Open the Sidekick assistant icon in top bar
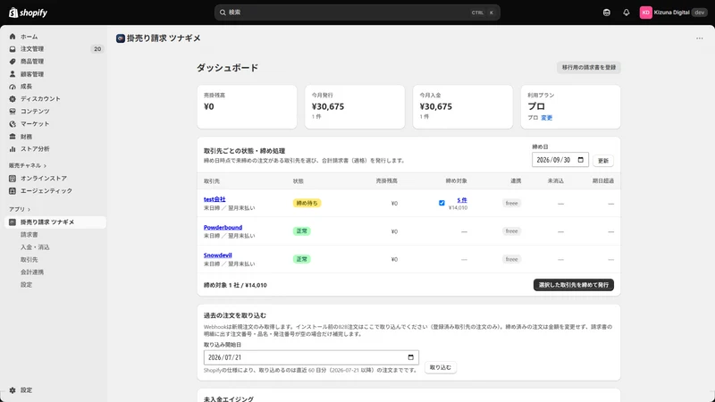The image size is (715, 402). pyautogui.click(x=607, y=13)
